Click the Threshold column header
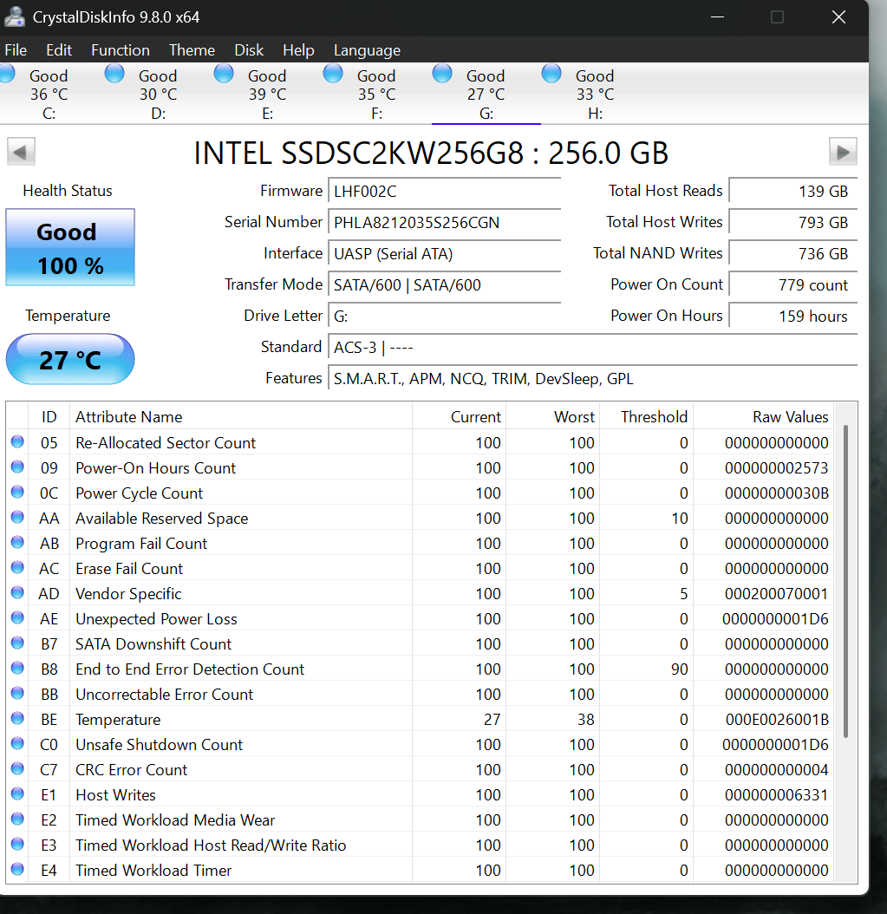 646,417
